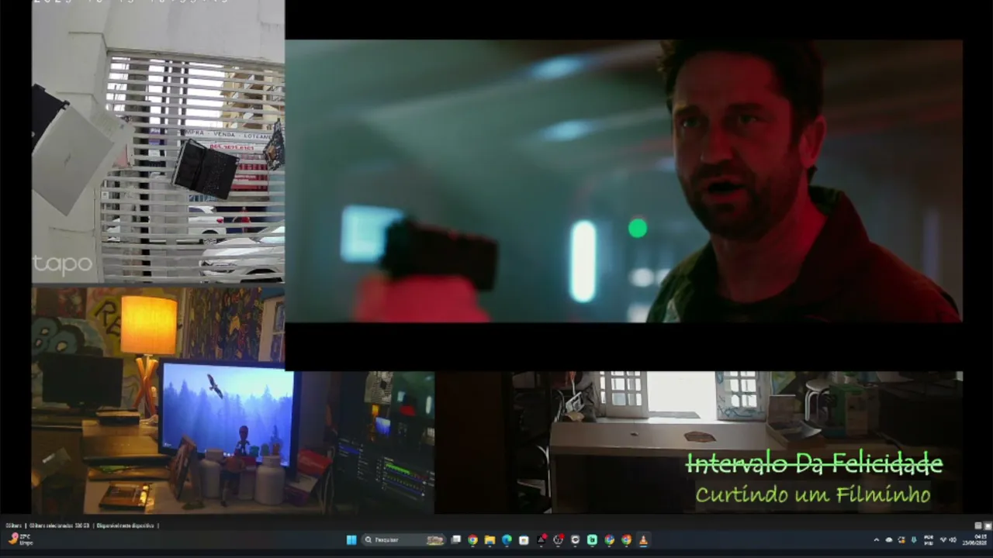993x558 pixels.
Task: Show hidden system tray icons
Action: point(877,540)
